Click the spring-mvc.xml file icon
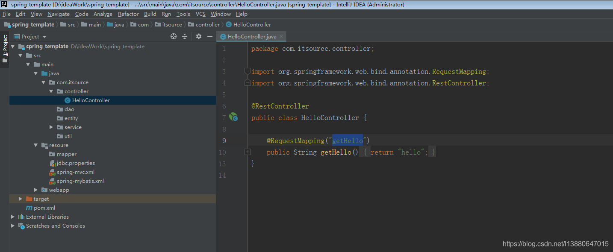 [52, 172]
